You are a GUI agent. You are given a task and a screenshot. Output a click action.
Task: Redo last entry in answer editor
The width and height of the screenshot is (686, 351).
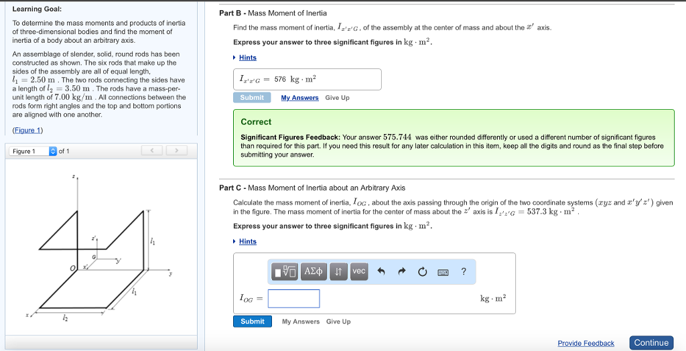click(402, 272)
